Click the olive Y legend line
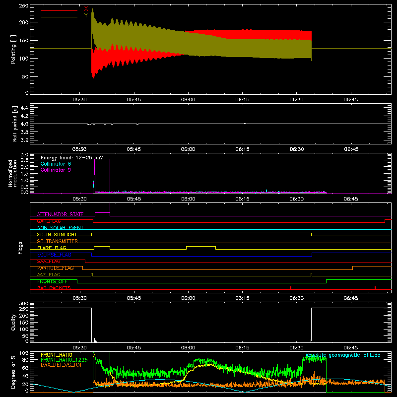The height and width of the screenshot is (397, 397). coord(59,17)
